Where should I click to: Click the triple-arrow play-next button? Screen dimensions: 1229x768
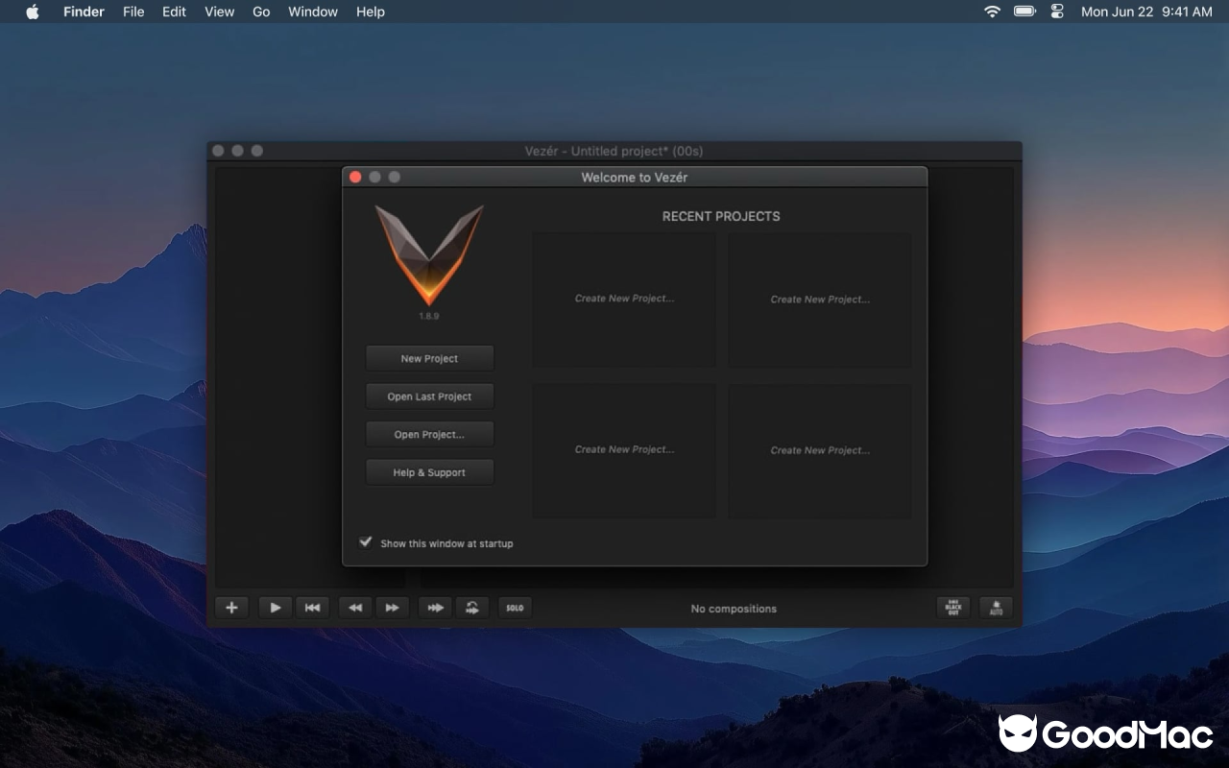point(435,608)
